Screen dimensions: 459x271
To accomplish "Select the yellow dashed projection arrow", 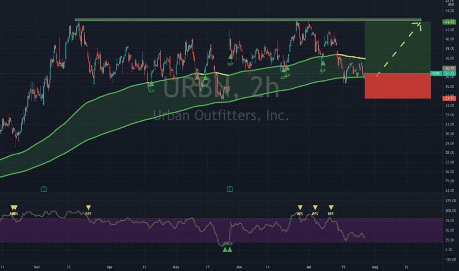I will point(398,49).
